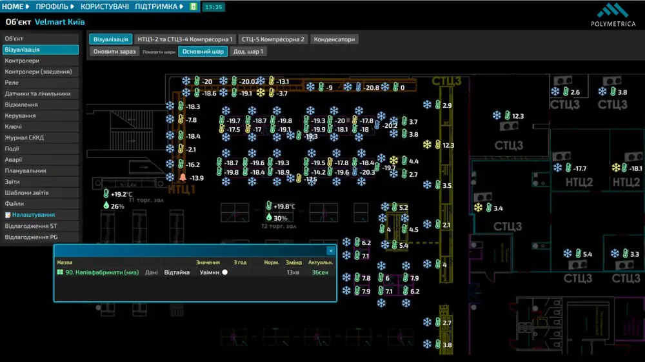Open Контролери (зведення) in the sidebar
645x362 pixels.
40,72
